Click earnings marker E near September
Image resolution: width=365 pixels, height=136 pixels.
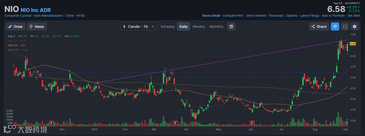coord(347,123)
